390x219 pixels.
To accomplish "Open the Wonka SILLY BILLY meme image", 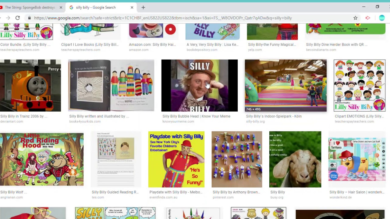I will pos(200,85).
